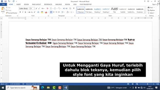The height and width of the screenshot is (90, 160).
Task: Click the Sign in link
Action: coord(154,4)
